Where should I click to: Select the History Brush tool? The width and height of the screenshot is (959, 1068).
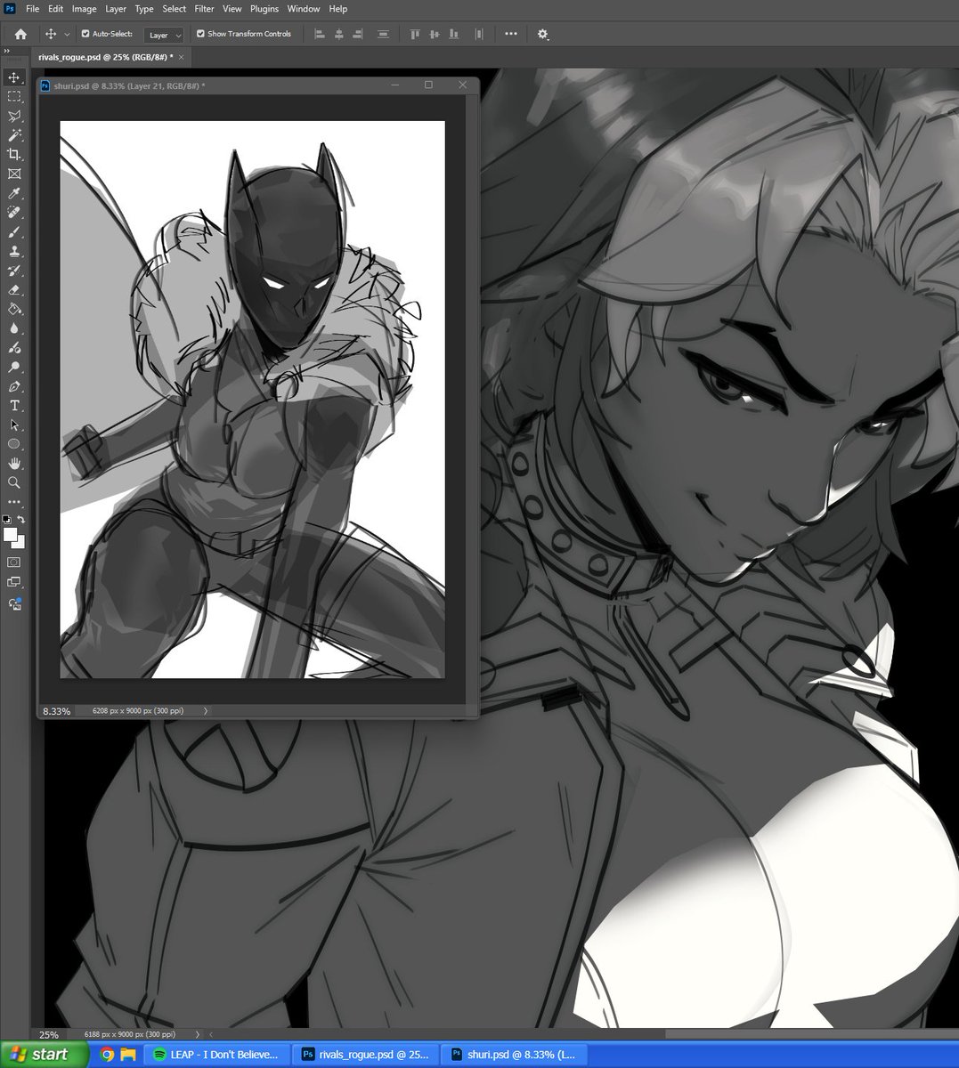tap(14, 271)
